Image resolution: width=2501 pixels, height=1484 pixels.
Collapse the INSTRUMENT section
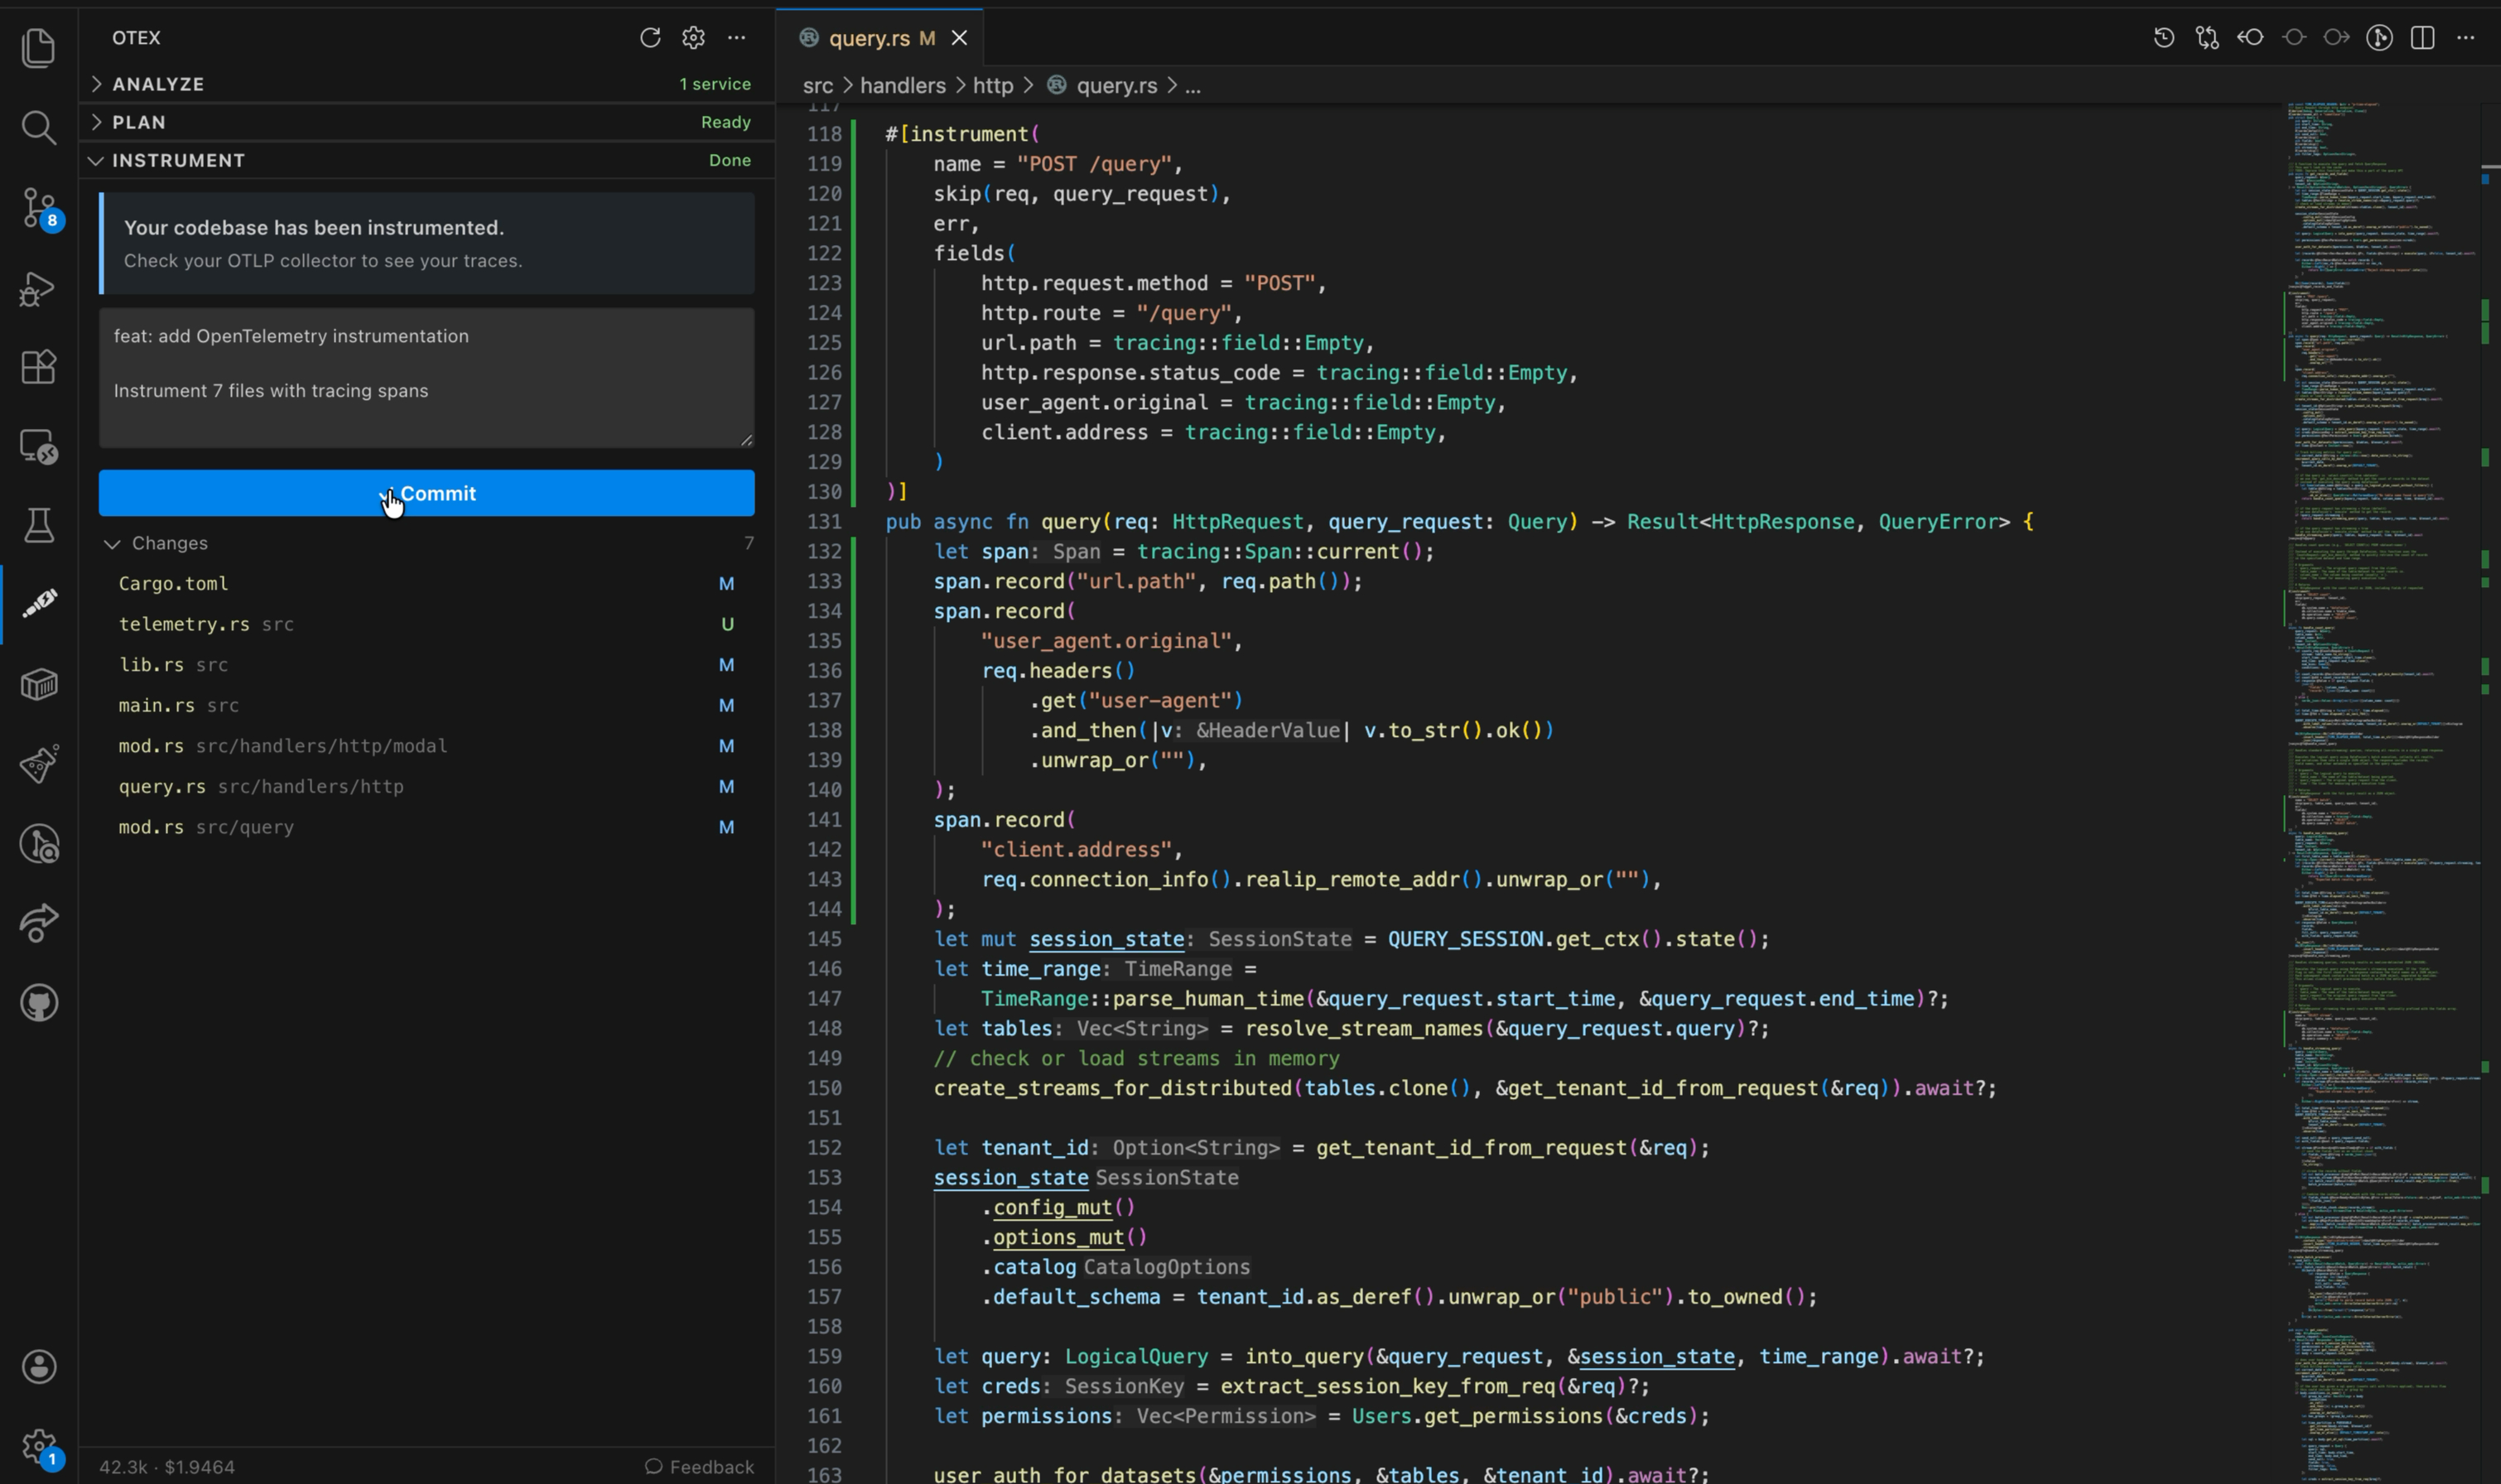click(426, 160)
